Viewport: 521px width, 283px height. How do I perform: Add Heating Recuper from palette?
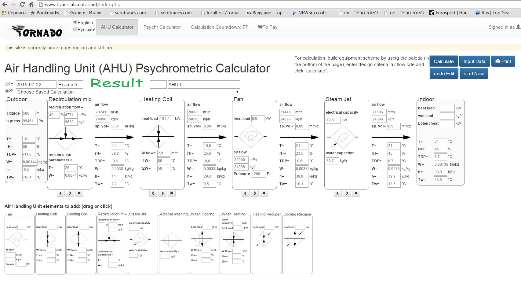(x=266, y=243)
